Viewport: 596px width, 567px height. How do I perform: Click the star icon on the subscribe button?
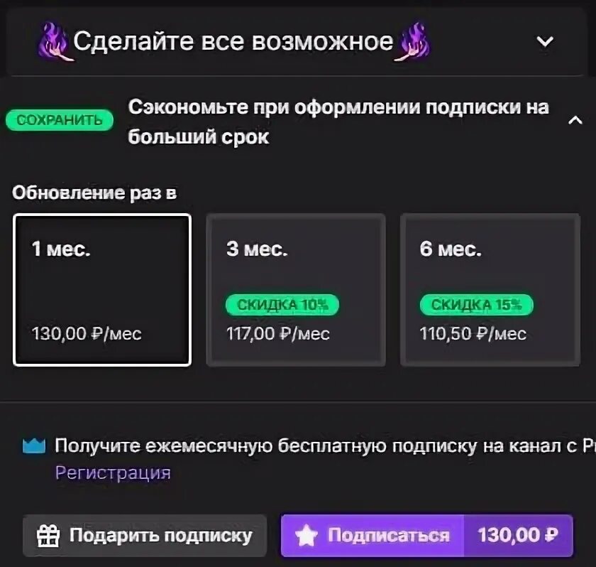pyautogui.click(x=307, y=536)
